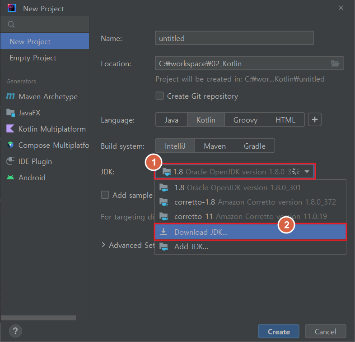This screenshot has height=342, width=355.
Task: Click the JavaFX generator icon
Action: [10, 112]
